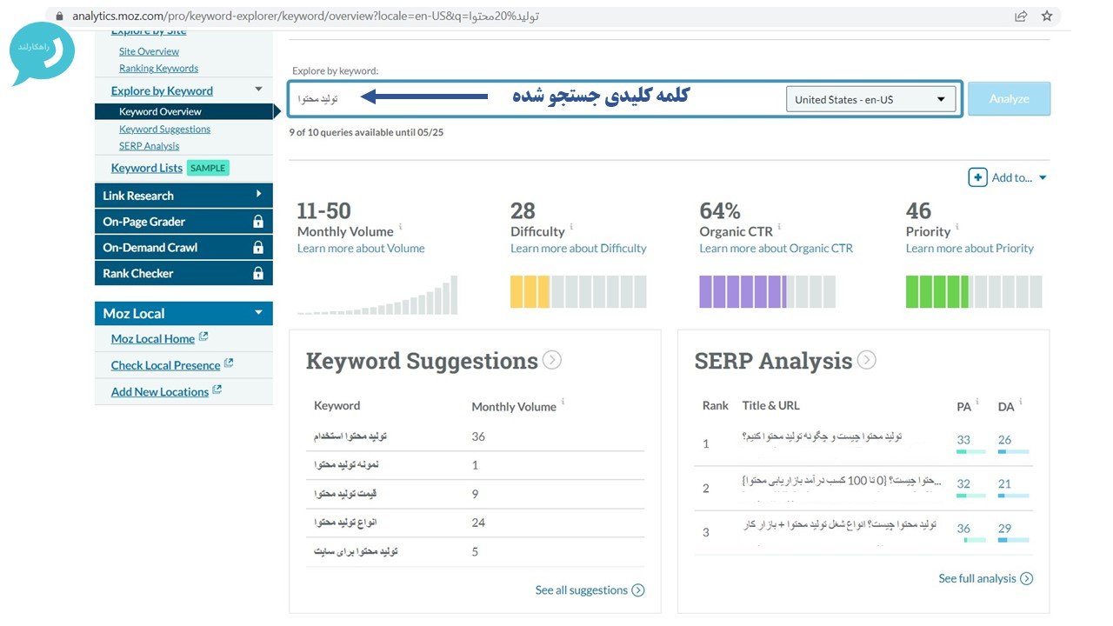Click lock icon beside On-Page Grader
Image resolution: width=1113 pixels, height=626 pixels.
click(x=257, y=222)
